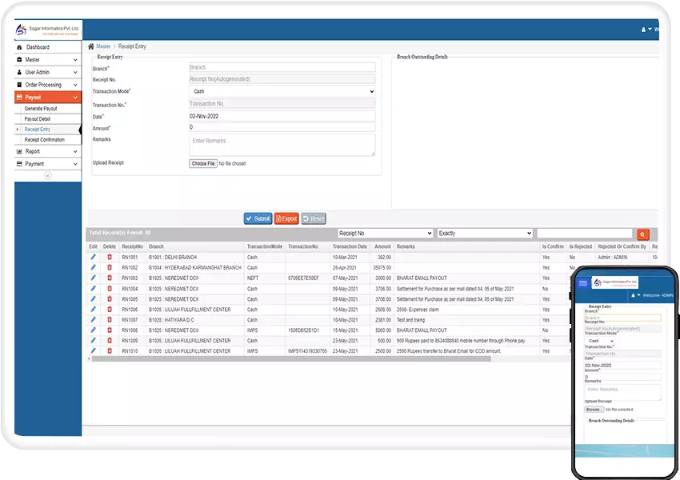Screen dimensions: 680x480
Task: Click pencil icon on row RN1009
Action: click(x=93, y=340)
